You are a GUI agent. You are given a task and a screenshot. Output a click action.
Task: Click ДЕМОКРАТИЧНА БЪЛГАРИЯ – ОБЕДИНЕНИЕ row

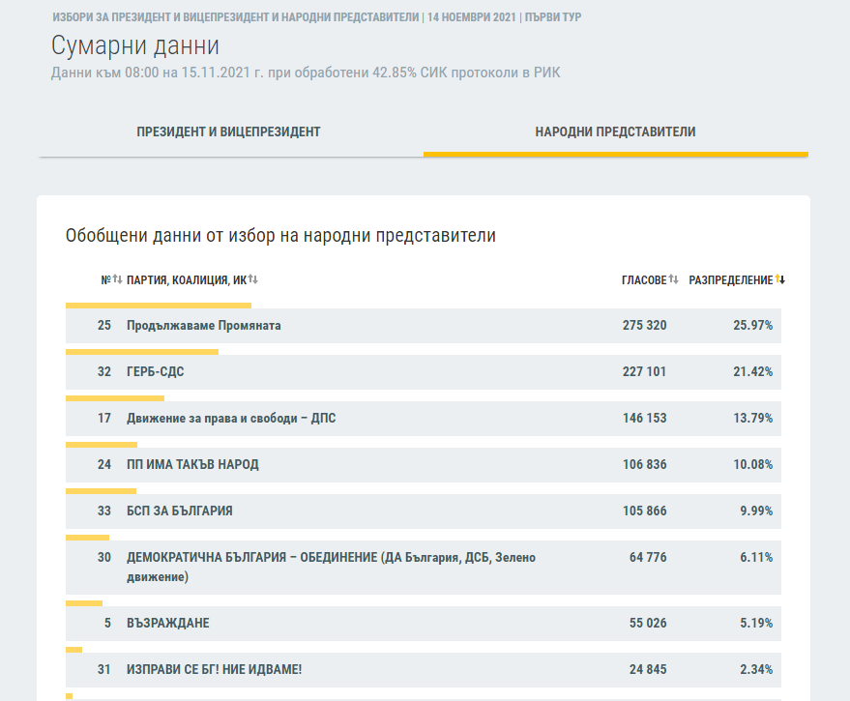[331, 567]
